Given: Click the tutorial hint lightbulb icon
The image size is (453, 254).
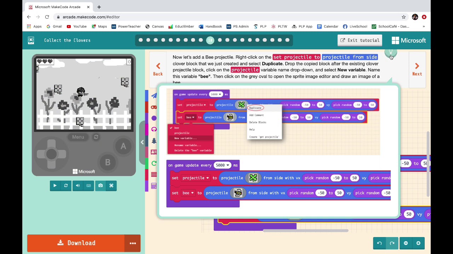Looking at the screenshot, I should point(391,53).
